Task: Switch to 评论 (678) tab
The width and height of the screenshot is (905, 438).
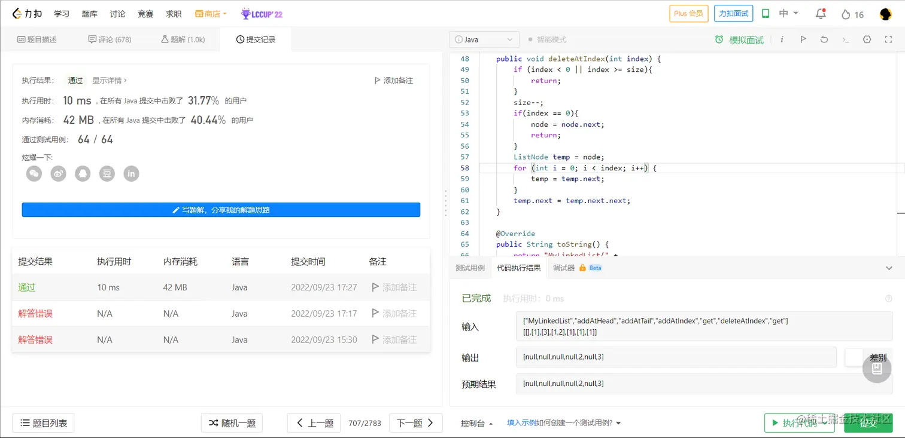Action: 110,39
